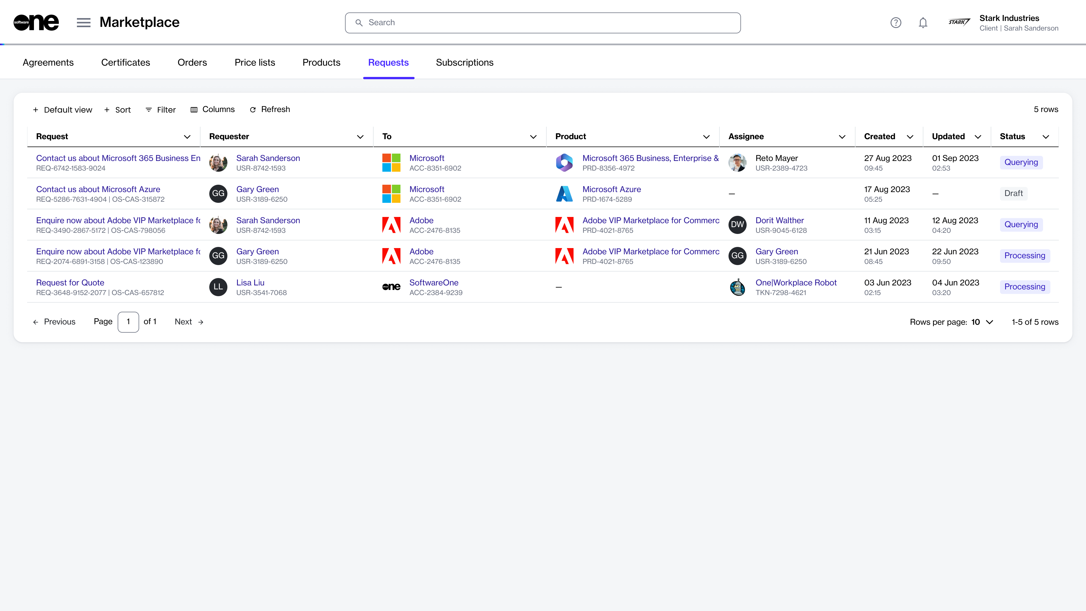Expand the Request column dropdown
This screenshot has height=611, width=1086.
point(187,137)
